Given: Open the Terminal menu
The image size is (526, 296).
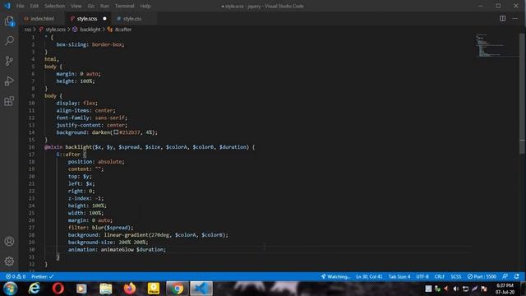Looking at the screenshot, I should click(124, 6).
